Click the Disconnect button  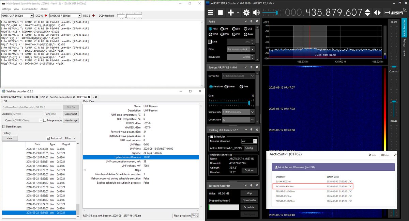click(71, 114)
